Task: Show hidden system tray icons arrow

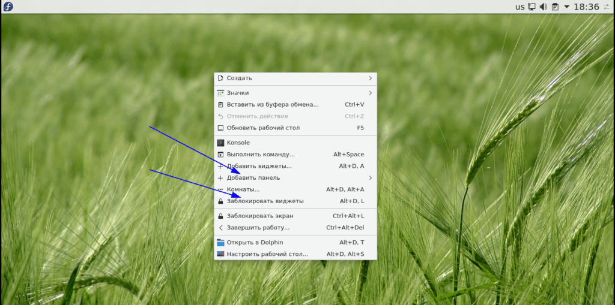Action: point(566,7)
